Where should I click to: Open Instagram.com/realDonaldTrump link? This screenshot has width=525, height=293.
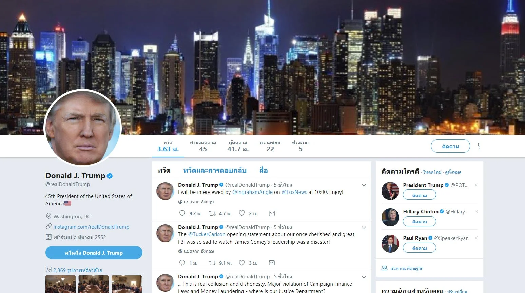pos(91,227)
